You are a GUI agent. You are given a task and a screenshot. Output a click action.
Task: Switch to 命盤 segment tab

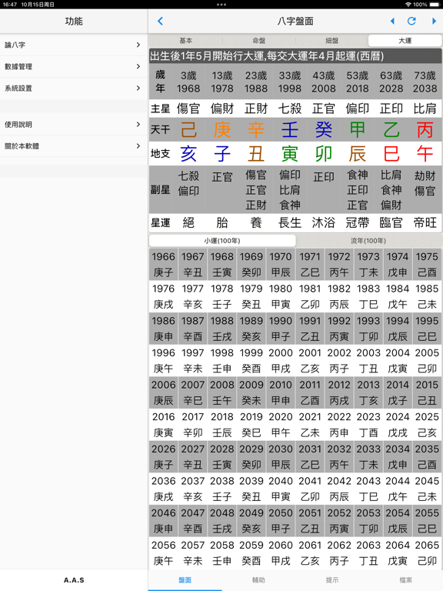pos(258,40)
